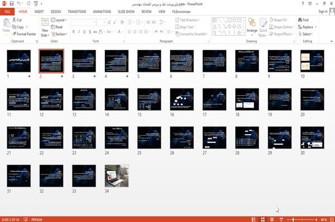Click the Help question mark icon
The width and height of the screenshot is (335, 222).
303,4
